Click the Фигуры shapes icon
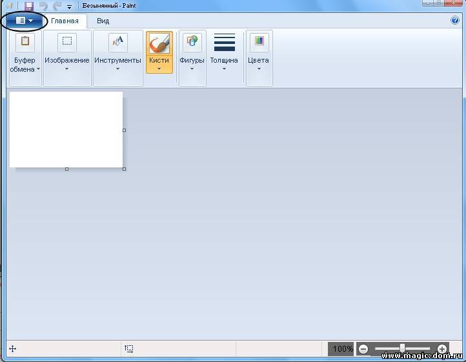Screen dimensions: 466x362 192,41
